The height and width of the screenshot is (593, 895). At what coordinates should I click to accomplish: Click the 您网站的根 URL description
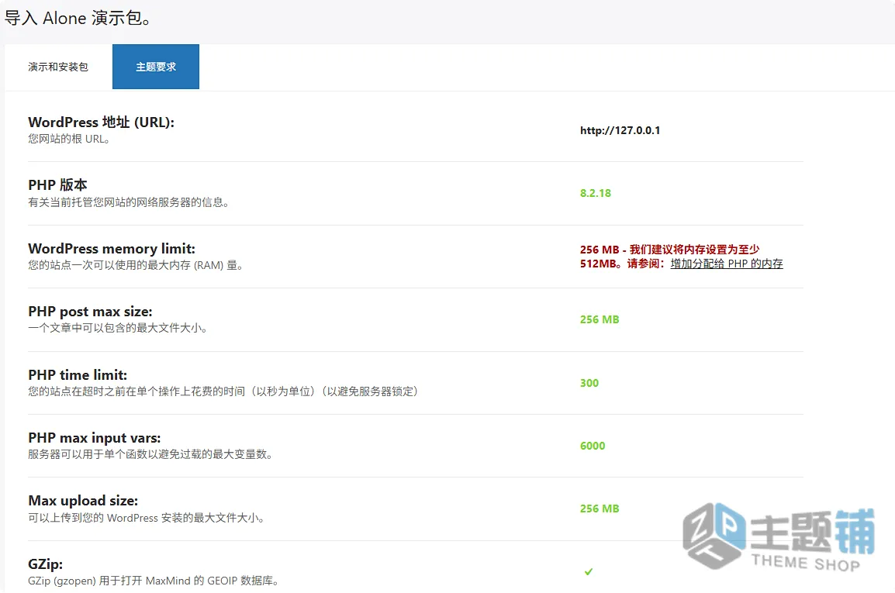pyautogui.click(x=68, y=139)
